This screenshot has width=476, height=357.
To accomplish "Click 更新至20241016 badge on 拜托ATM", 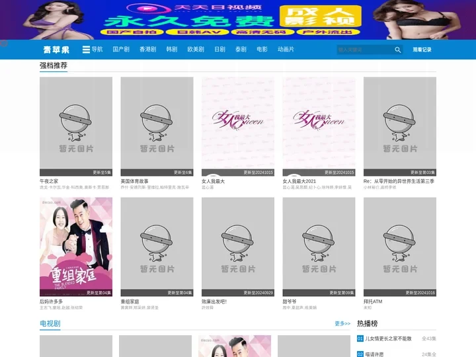I will (420, 293).
